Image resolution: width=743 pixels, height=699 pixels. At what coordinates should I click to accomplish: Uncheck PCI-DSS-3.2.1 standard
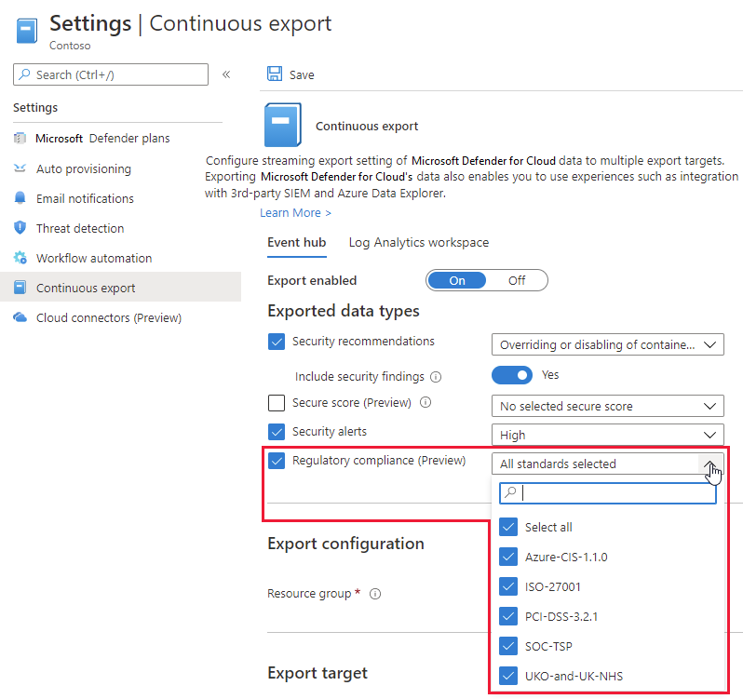[508, 616]
